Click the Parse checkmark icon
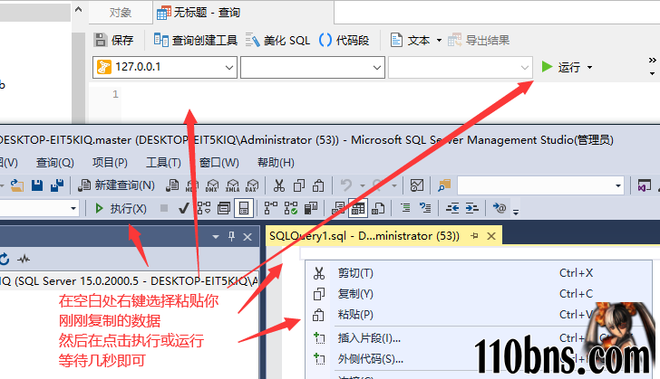 click(183, 208)
